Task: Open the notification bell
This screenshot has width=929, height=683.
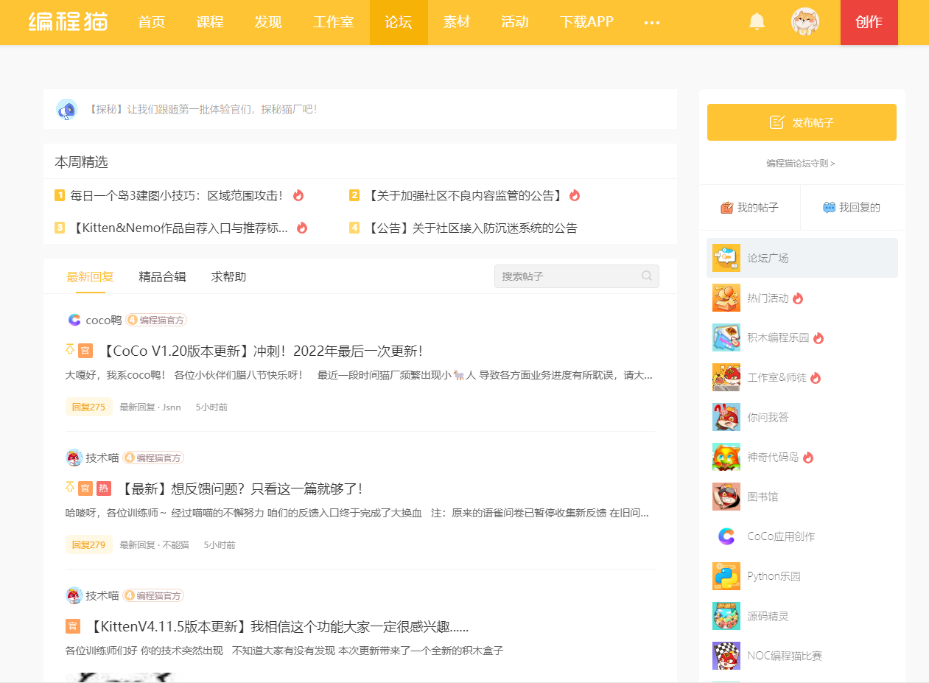Action: click(x=757, y=21)
